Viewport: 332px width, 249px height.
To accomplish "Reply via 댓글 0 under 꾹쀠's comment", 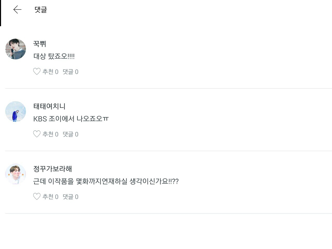I will point(71,72).
